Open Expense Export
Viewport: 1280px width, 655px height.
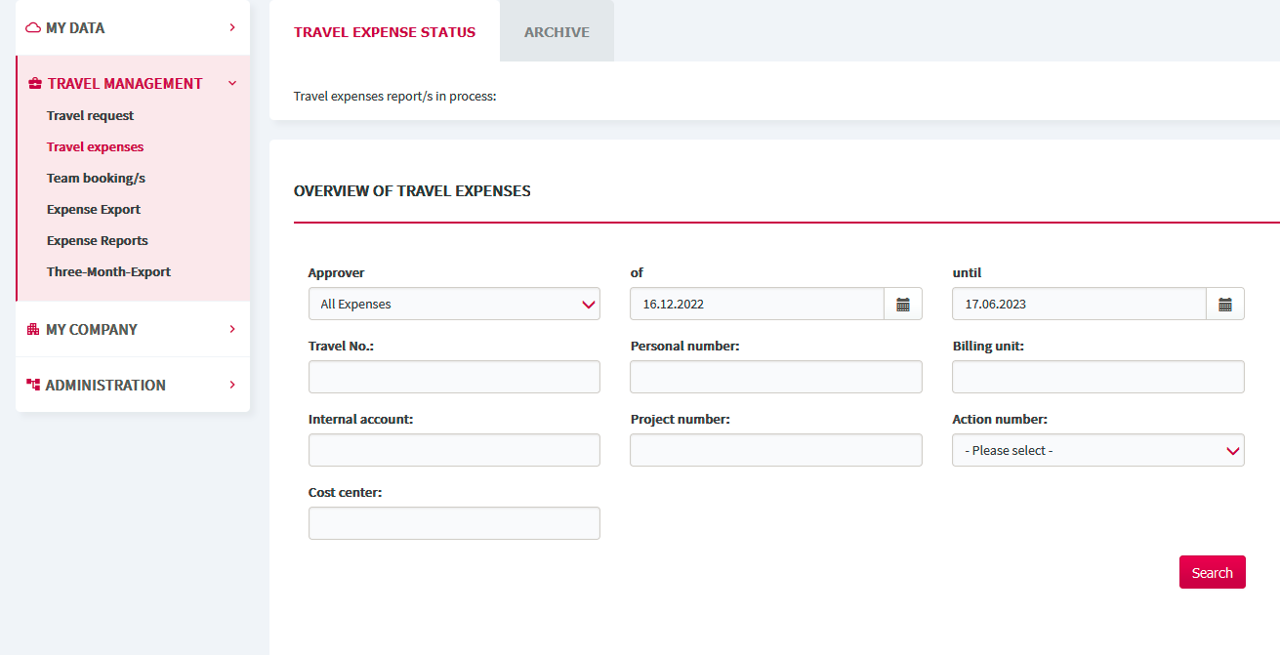[x=94, y=209]
